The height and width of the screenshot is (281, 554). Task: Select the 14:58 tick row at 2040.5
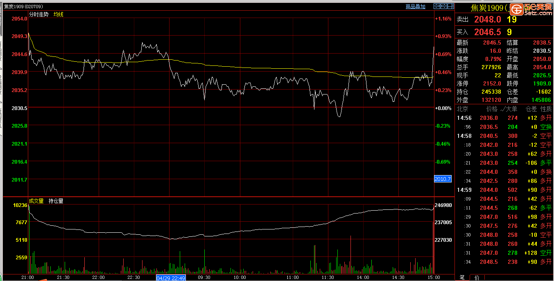(504, 136)
